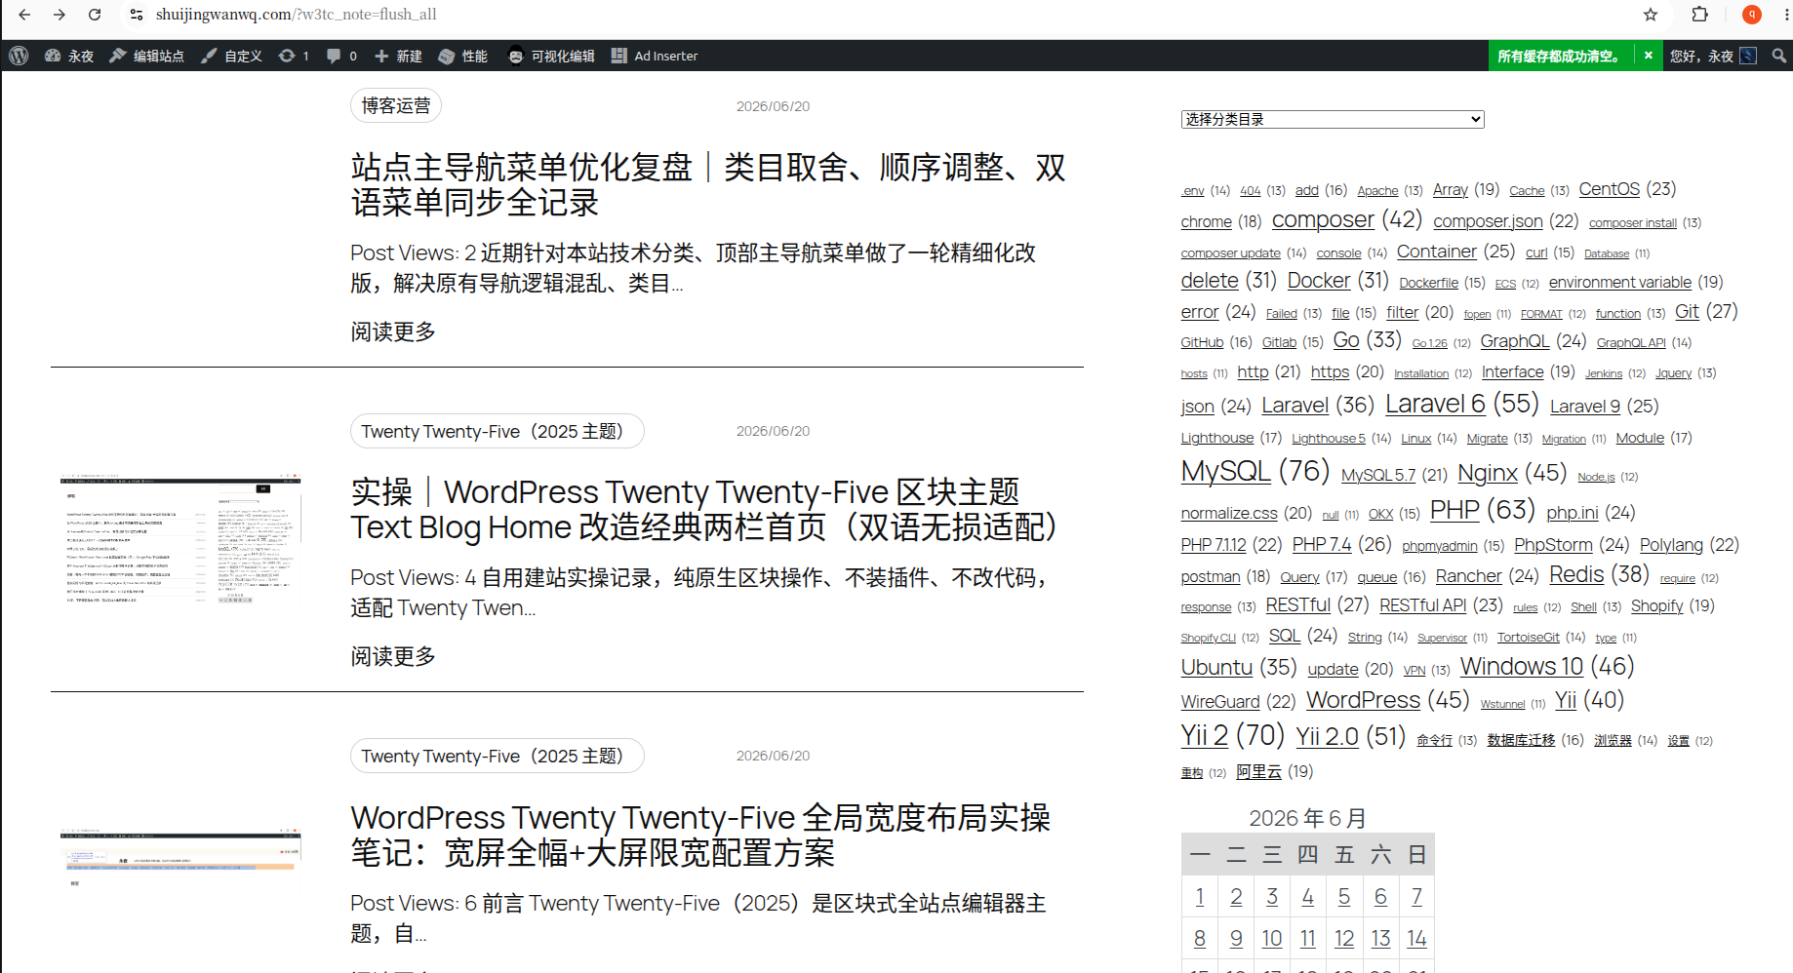
Task: Open 自定义 customizer in the admin bar
Action: coord(231,56)
